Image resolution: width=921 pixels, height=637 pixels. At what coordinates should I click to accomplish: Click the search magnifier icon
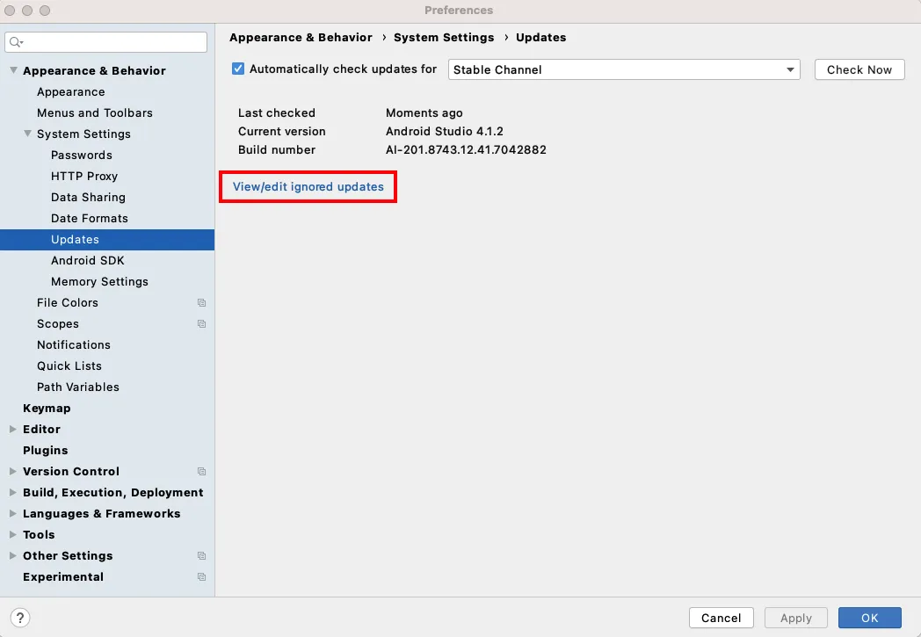pos(16,42)
